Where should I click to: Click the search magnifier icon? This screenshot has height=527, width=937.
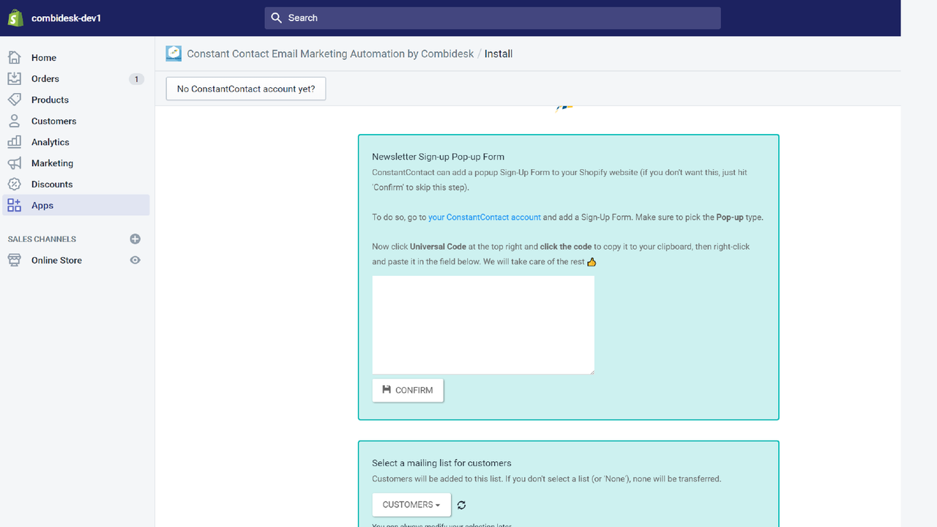[x=276, y=18]
